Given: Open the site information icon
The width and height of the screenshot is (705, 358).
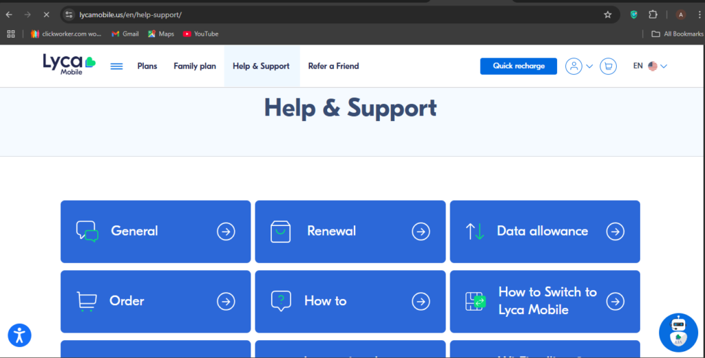Looking at the screenshot, I should point(69,15).
